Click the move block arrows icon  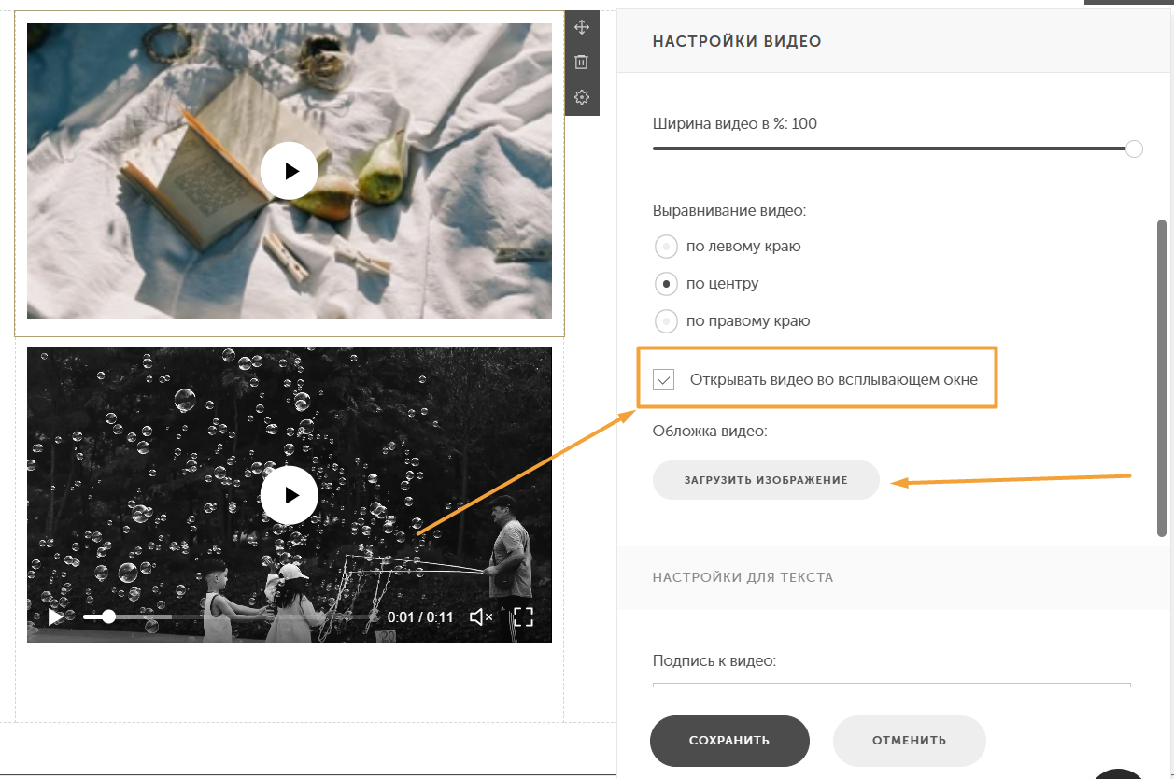point(582,27)
